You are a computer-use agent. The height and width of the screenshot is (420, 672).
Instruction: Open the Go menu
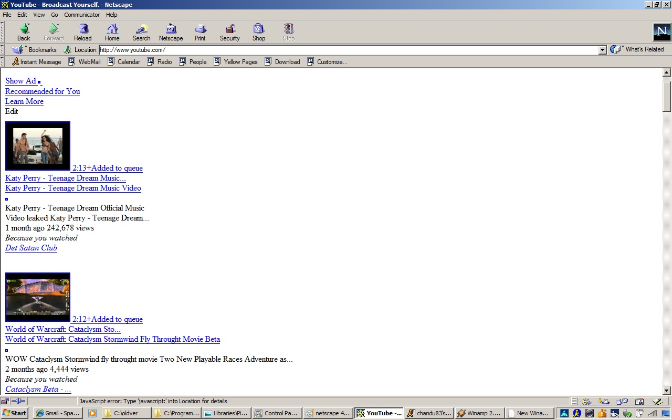[55, 15]
